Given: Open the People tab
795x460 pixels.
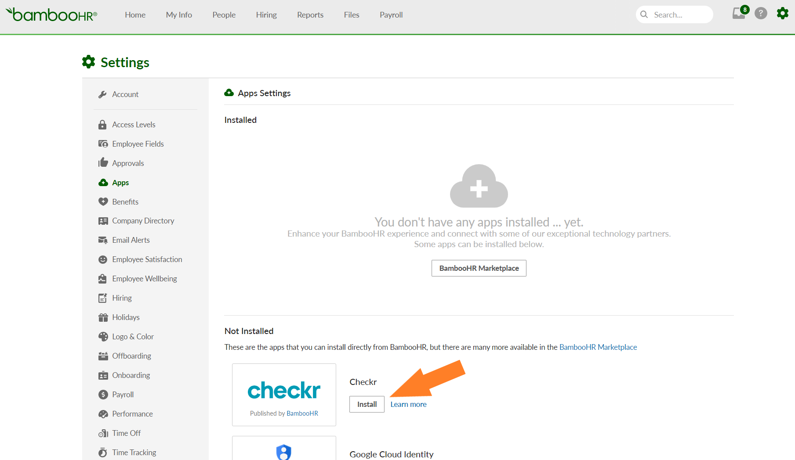Looking at the screenshot, I should 224,14.
